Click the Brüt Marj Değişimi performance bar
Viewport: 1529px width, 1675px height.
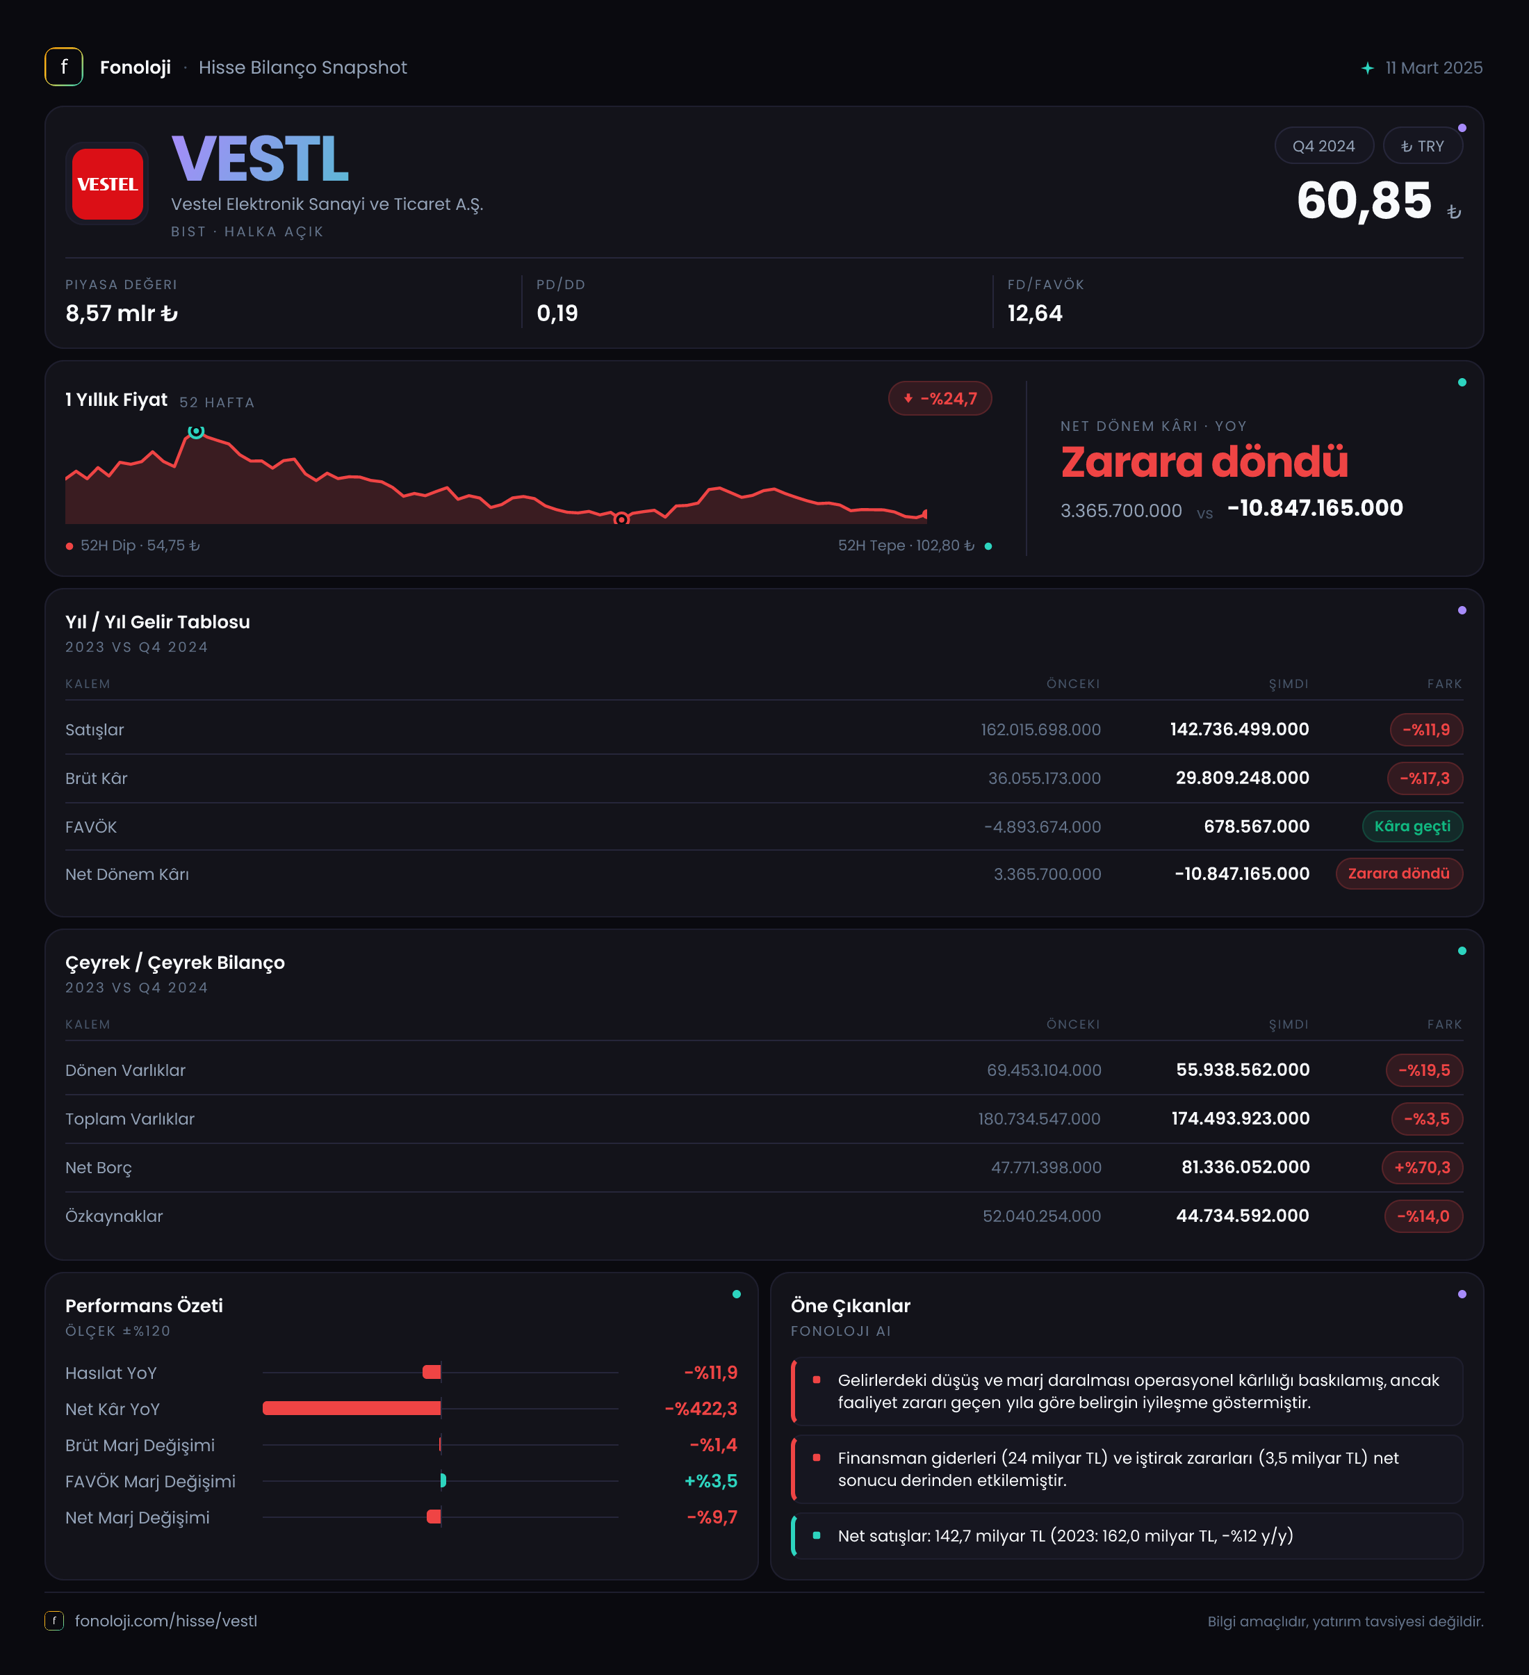pyautogui.click(x=439, y=1445)
